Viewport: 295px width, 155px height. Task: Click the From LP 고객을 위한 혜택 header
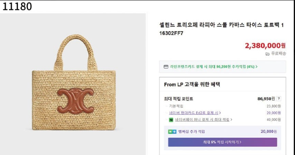tap(192, 84)
